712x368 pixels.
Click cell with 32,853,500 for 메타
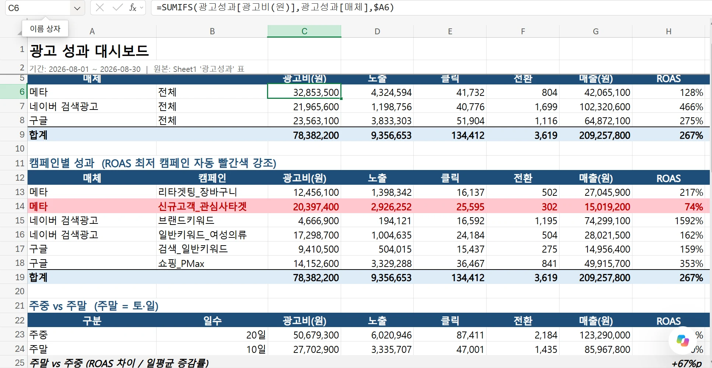point(304,92)
